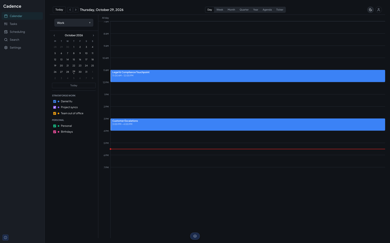Image resolution: width=390 pixels, height=243 pixels.
Task: Go to next day arrow
Action: click(x=76, y=10)
